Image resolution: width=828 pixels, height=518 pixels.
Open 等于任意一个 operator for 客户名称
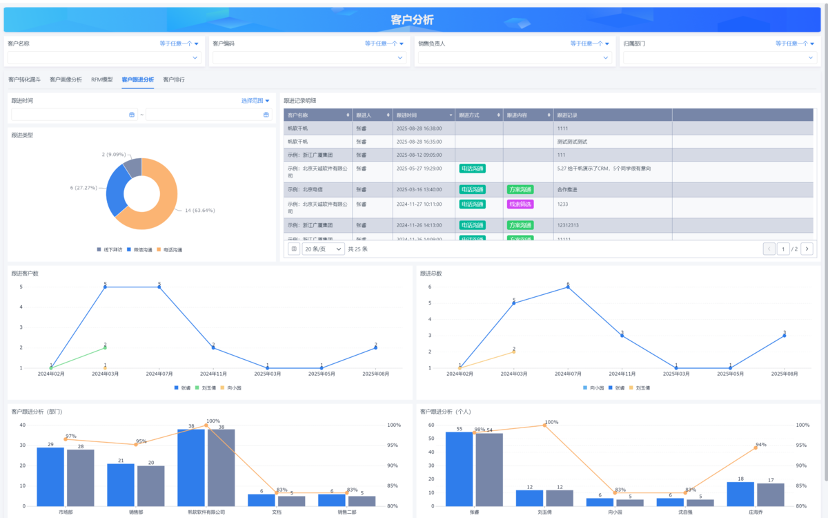[x=179, y=44]
